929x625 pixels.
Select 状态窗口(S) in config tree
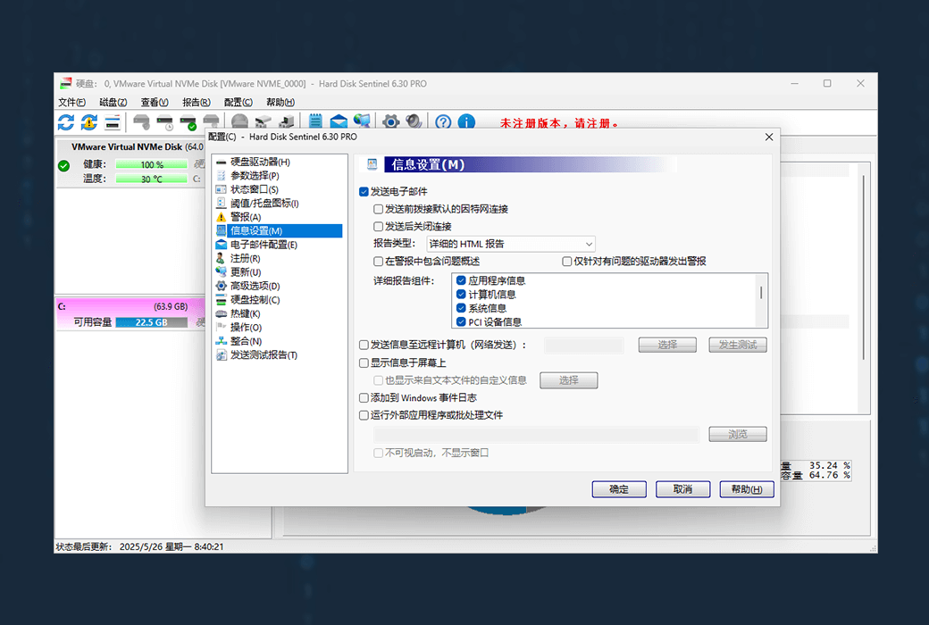(x=254, y=189)
